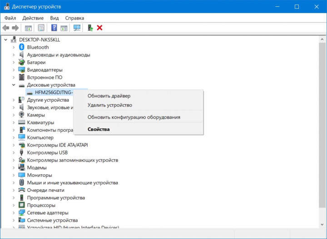
Task: Select the DESKTOP-NKS5KLL computer name
Action: [x=40, y=39]
